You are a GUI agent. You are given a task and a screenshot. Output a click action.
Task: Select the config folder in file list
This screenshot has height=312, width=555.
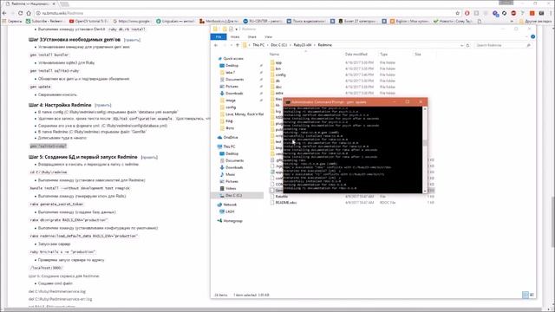coord(280,75)
